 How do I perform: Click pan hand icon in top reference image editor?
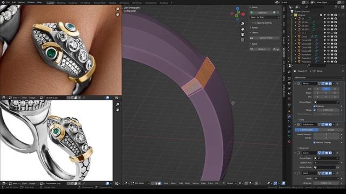tap(118, 15)
